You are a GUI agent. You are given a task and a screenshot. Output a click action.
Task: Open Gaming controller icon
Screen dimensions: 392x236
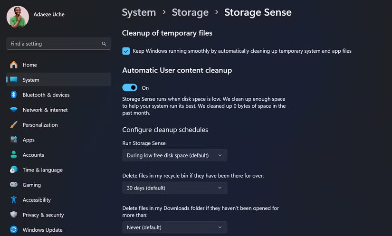tap(14, 185)
